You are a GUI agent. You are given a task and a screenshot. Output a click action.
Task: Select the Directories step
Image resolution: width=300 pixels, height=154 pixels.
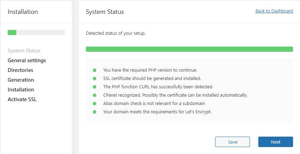(21, 70)
